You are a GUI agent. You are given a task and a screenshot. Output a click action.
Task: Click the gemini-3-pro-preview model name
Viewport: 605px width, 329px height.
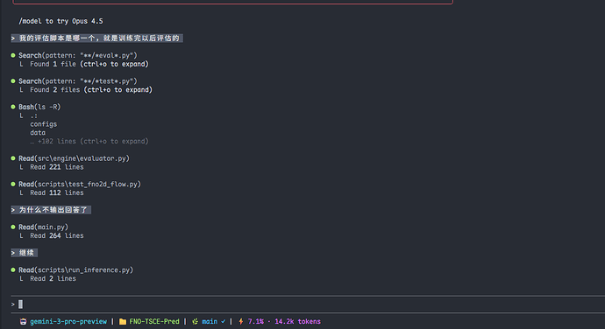click(68, 321)
